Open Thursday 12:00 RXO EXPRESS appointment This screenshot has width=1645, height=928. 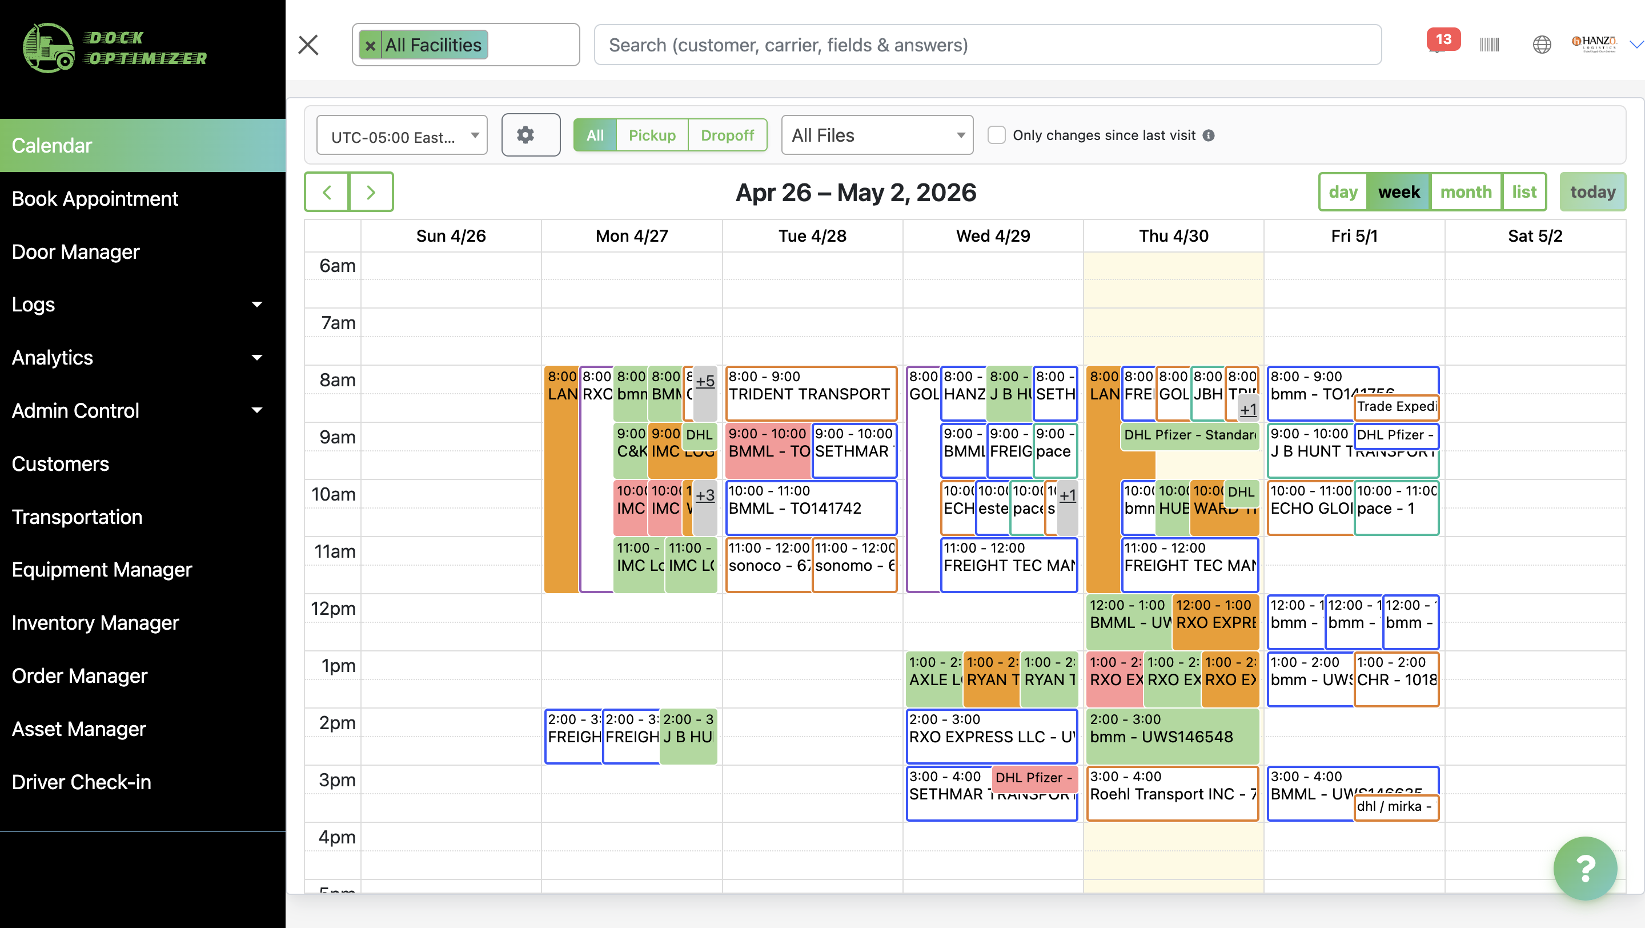pyautogui.click(x=1216, y=622)
